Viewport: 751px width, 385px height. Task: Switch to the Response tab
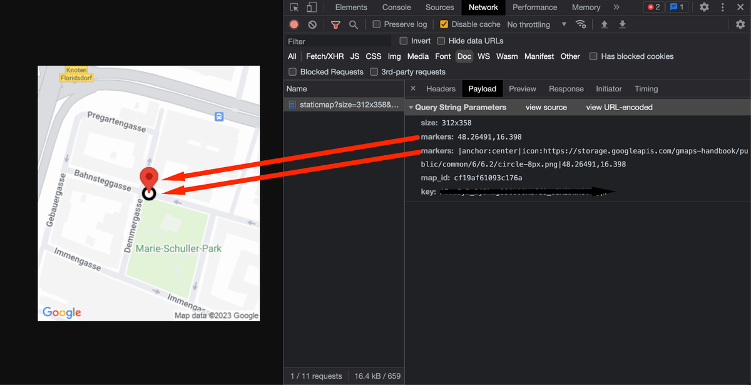pyautogui.click(x=566, y=88)
